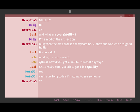Click the '??' message from BerryTea3
This screenshot has width=140, height=112.
41,81
